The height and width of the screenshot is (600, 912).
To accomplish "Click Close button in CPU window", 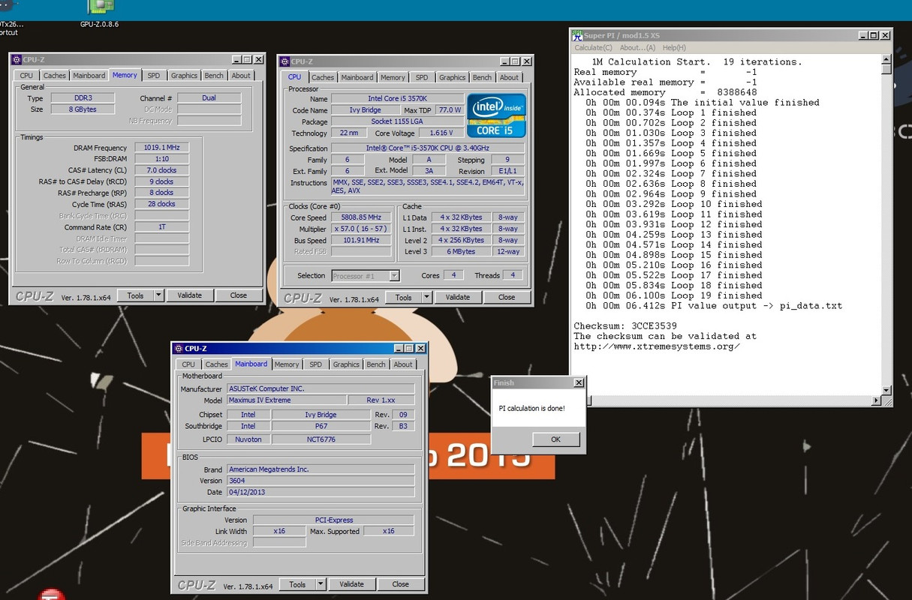I will coord(507,298).
